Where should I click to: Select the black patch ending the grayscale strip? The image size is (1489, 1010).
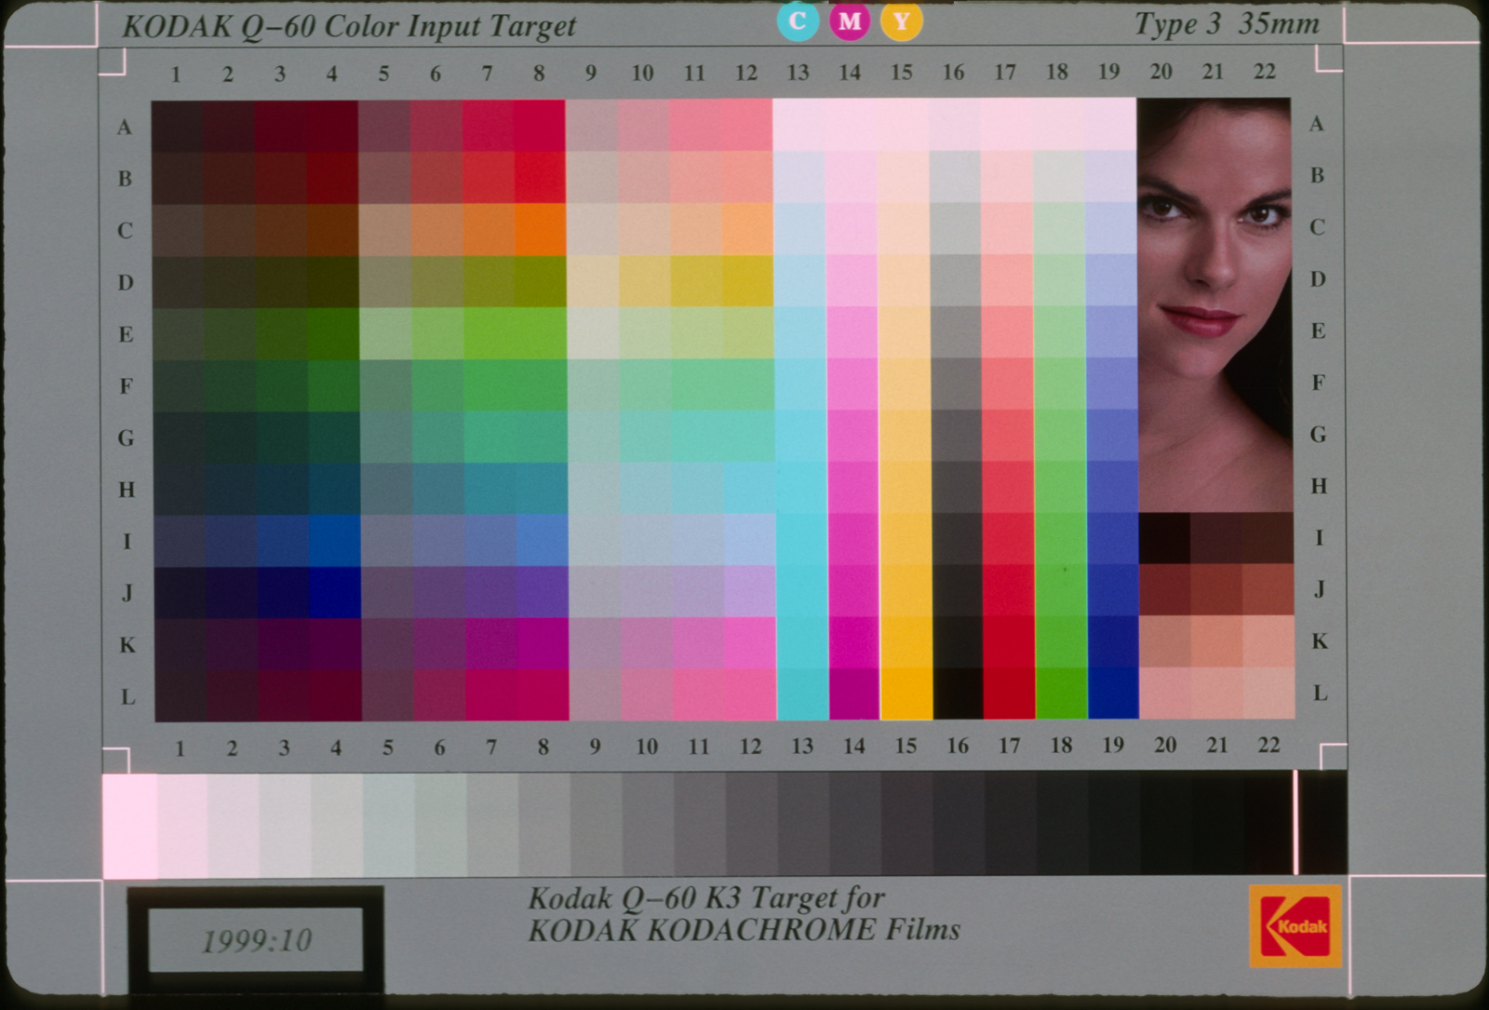[x=1323, y=823]
